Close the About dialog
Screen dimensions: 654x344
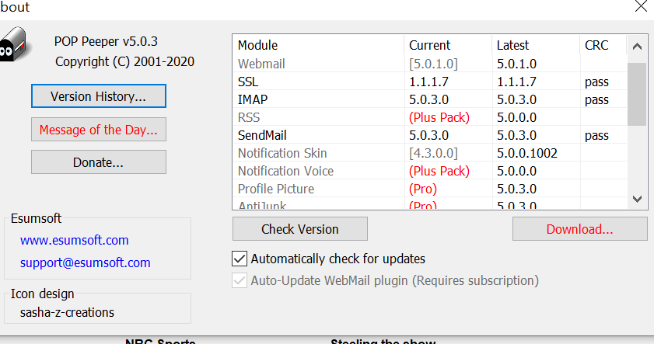(x=641, y=6)
